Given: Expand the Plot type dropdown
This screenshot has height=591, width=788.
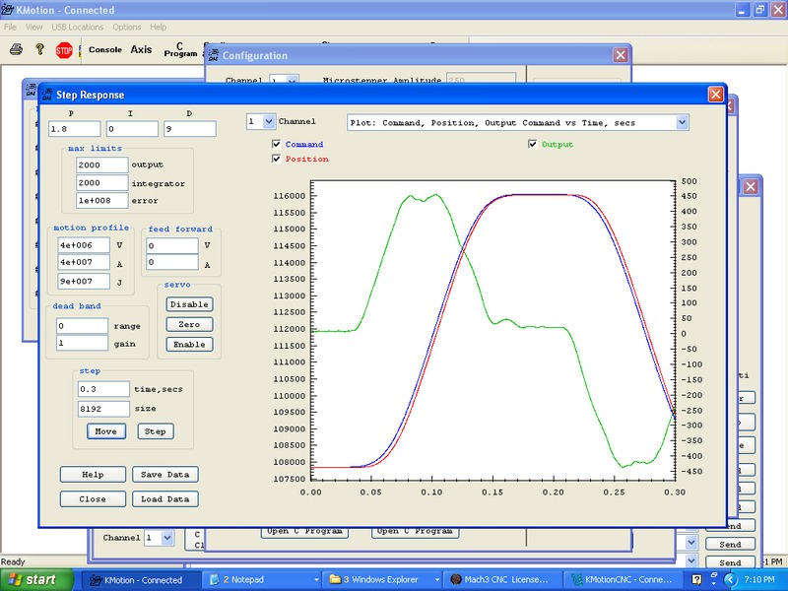Looking at the screenshot, I should click(x=682, y=122).
